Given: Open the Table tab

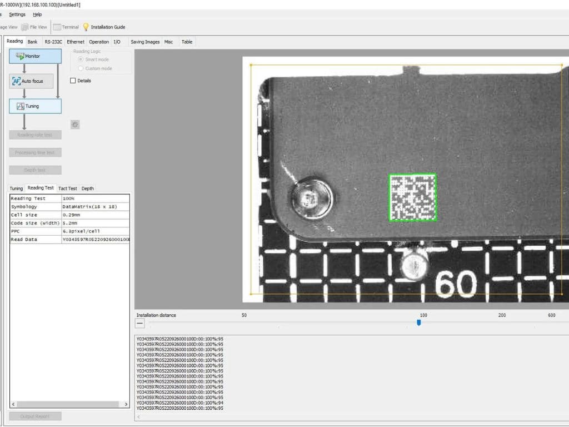Looking at the screenshot, I should tap(187, 42).
